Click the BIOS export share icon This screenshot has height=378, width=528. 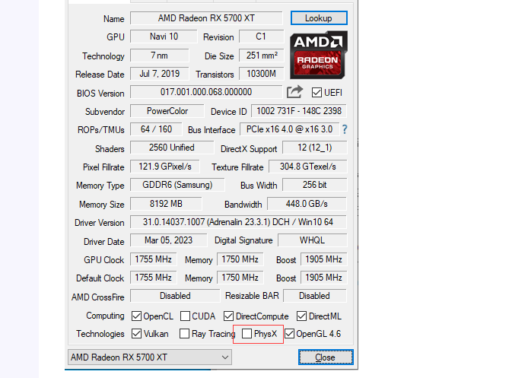pos(294,92)
